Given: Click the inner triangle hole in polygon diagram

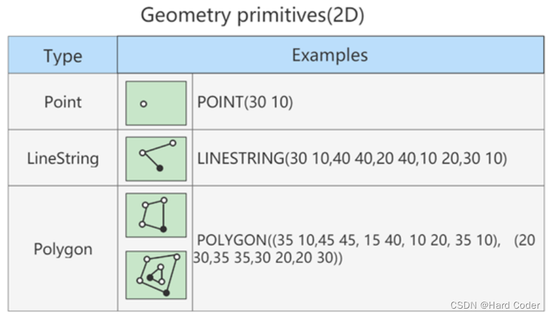Looking at the screenshot, I should coord(157,275).
